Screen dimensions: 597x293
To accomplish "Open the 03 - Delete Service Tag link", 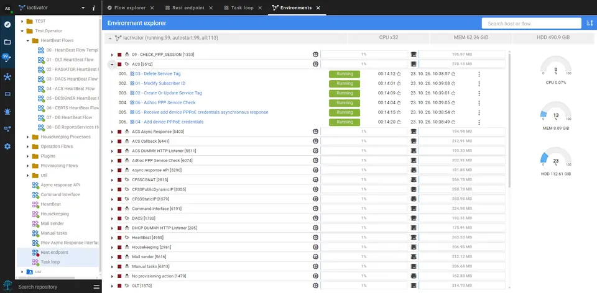I will tap(157, 74).
